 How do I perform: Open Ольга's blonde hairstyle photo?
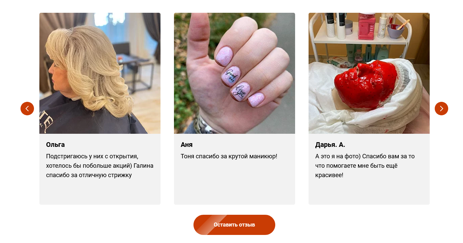(100, 73)
